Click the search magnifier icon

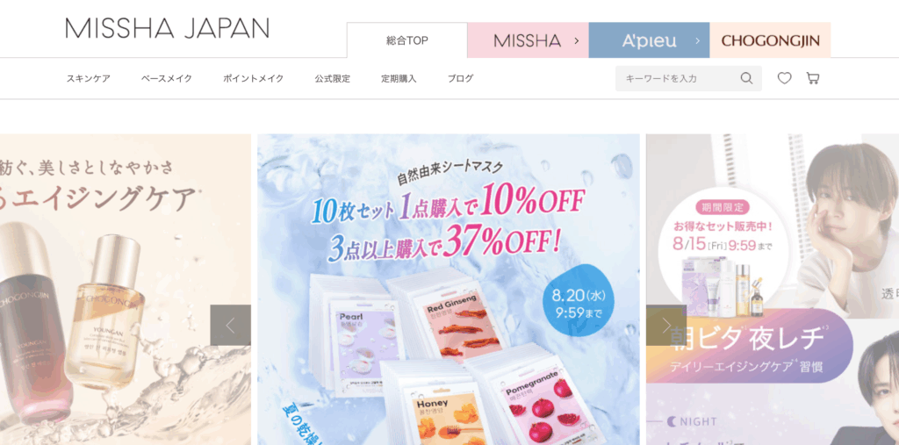coord(746,78)
